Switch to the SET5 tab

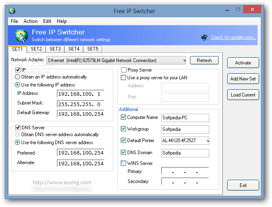tap(93, 49)
